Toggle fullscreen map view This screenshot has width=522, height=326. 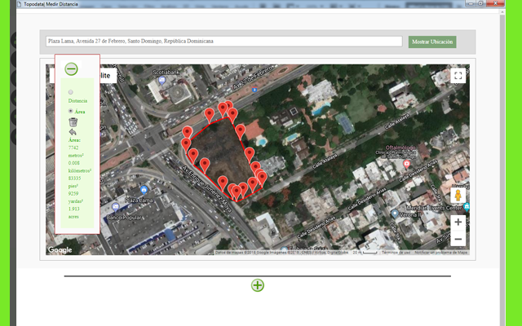tap(458, 76)
